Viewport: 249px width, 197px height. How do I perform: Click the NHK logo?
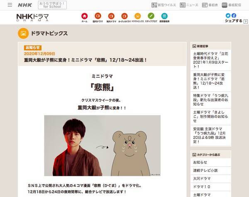point(25,5)
